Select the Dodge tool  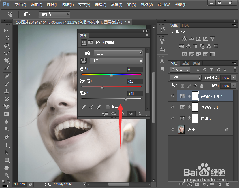7,129
